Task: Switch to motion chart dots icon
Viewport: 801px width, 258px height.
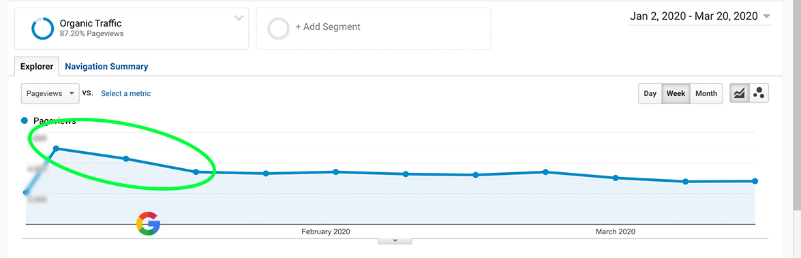Action: click(x=759, y=93)
